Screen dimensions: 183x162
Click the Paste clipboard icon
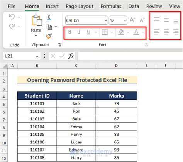[37, 20]
